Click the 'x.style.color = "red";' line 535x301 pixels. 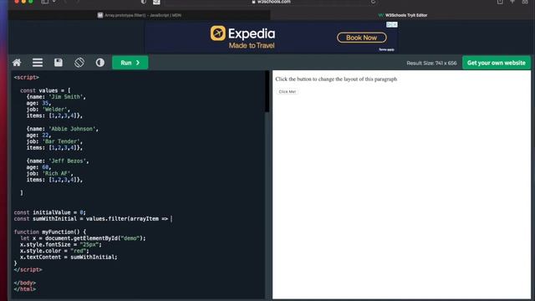tap(54, 251)
